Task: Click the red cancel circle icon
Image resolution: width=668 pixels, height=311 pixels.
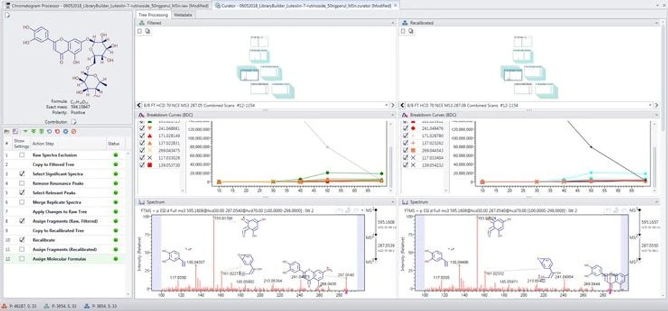Action: [x=74, y=132]
